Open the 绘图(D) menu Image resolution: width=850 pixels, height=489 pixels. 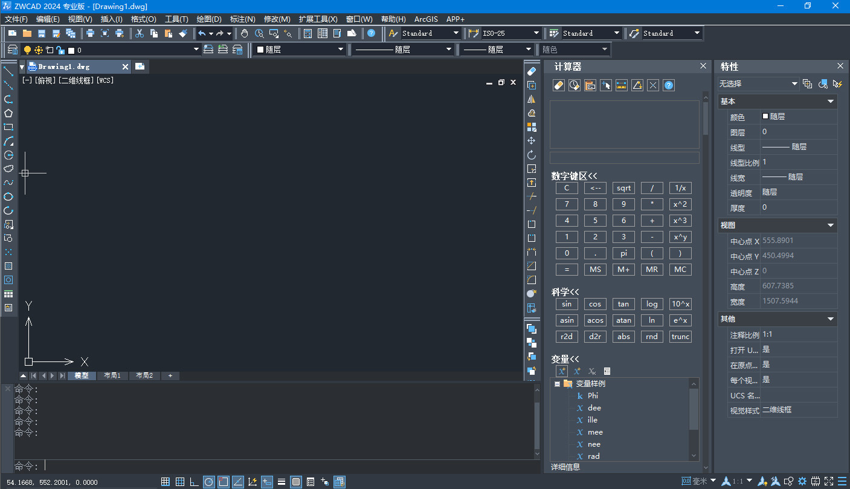pos(209,19)
